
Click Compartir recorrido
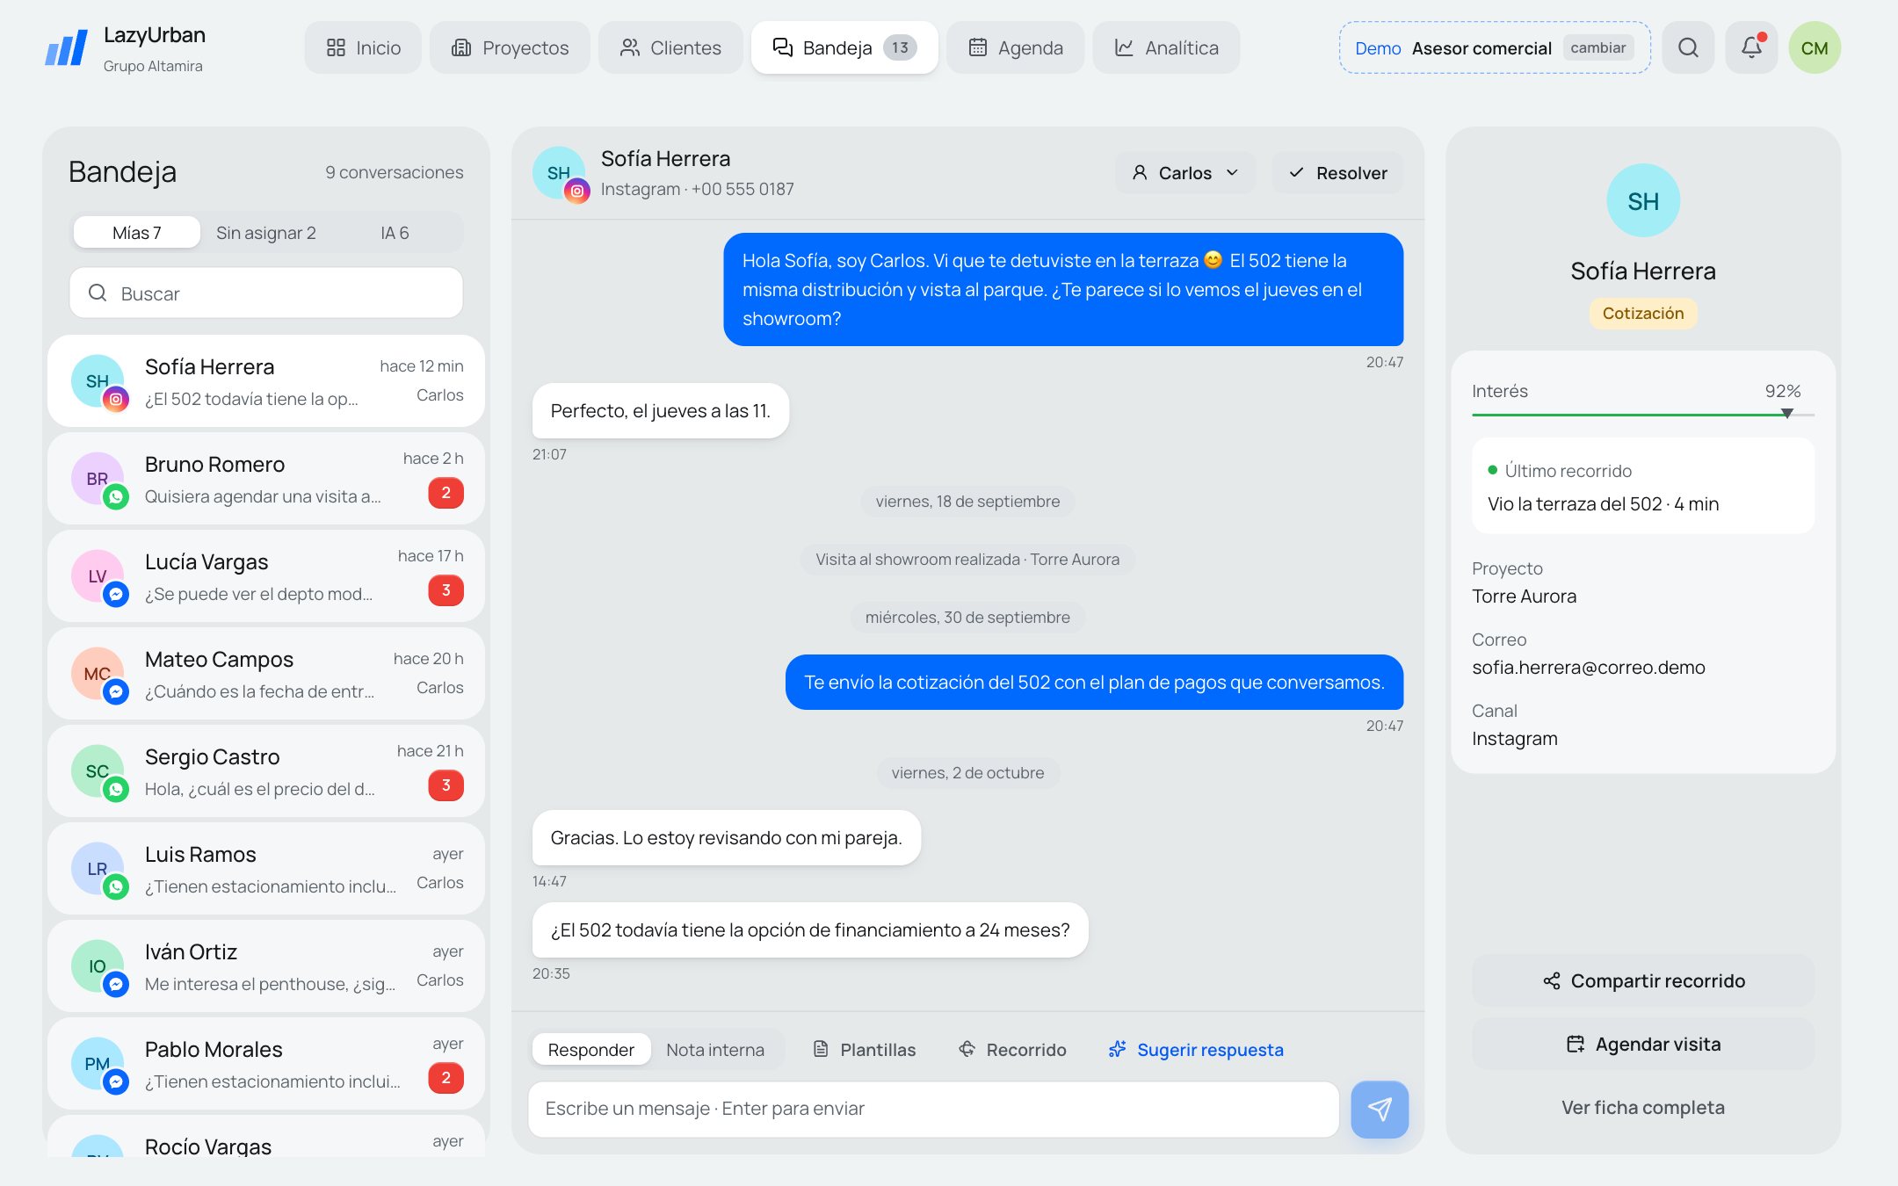(1643, 980)
